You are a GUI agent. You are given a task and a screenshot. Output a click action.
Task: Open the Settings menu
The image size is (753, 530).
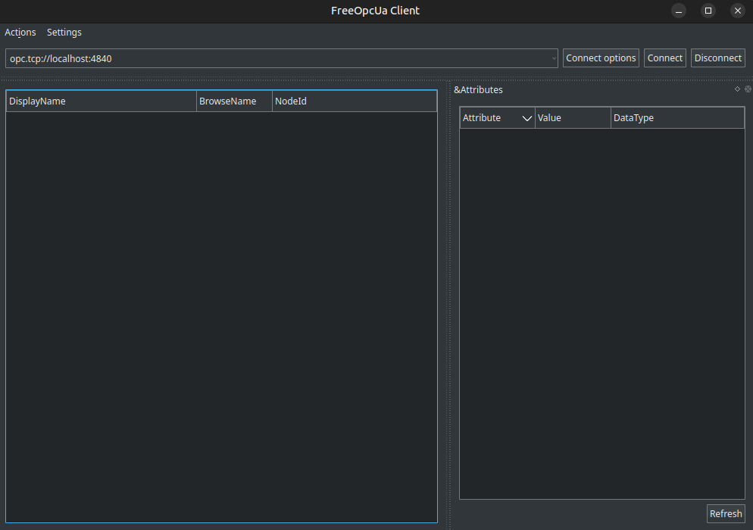coord(64,32)
